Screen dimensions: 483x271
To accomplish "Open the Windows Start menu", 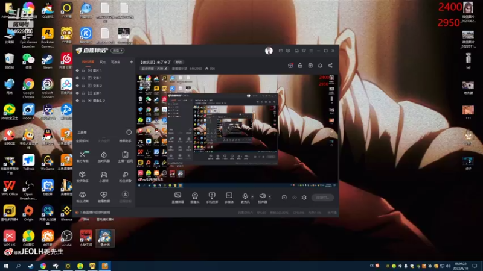I will [6, 266].
